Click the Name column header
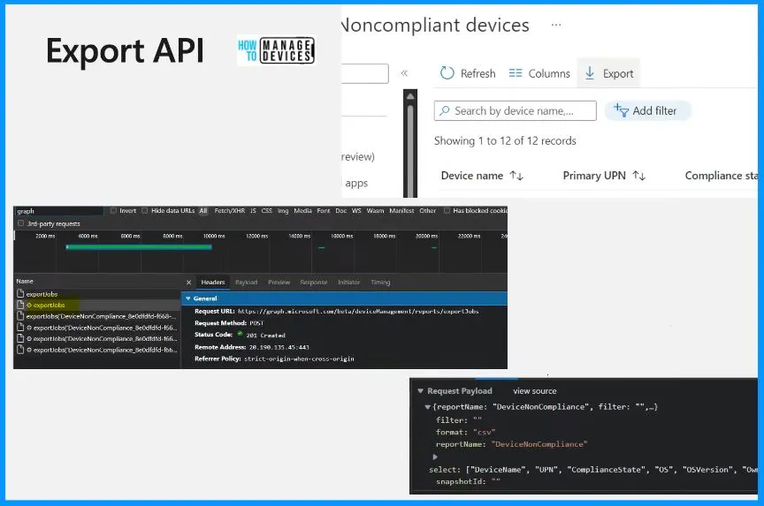 click(x=25, y=281)
